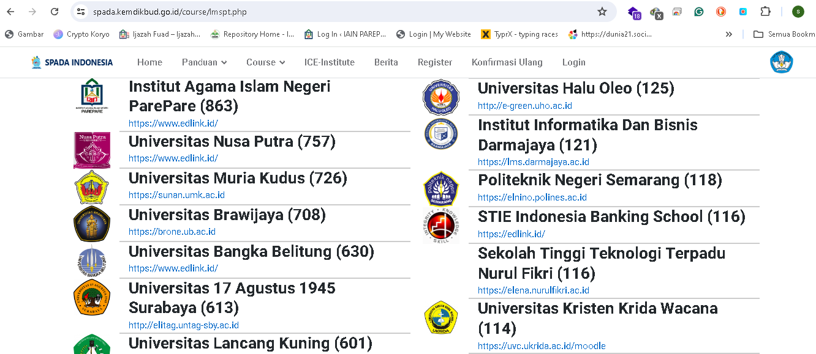Select the Universitas Brawijaya logo
The width and height of the screenshot is (816, 354).
coord(91,224)
